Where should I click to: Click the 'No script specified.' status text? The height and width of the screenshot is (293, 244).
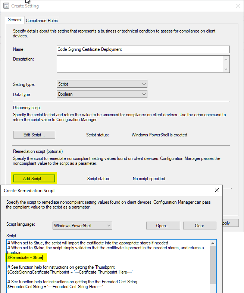149,179
